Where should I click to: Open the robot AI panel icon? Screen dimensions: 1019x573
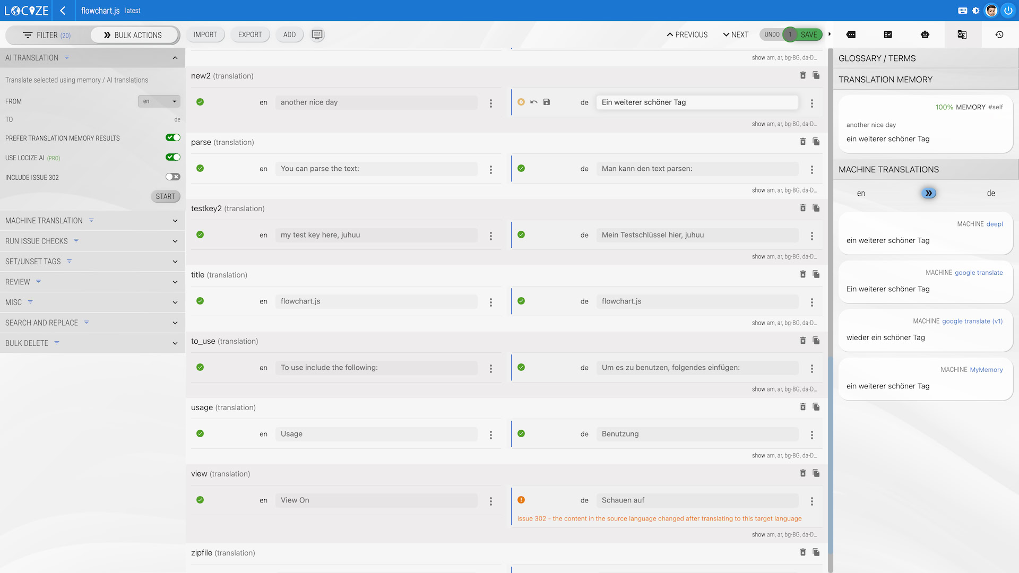tap(925, 34)
